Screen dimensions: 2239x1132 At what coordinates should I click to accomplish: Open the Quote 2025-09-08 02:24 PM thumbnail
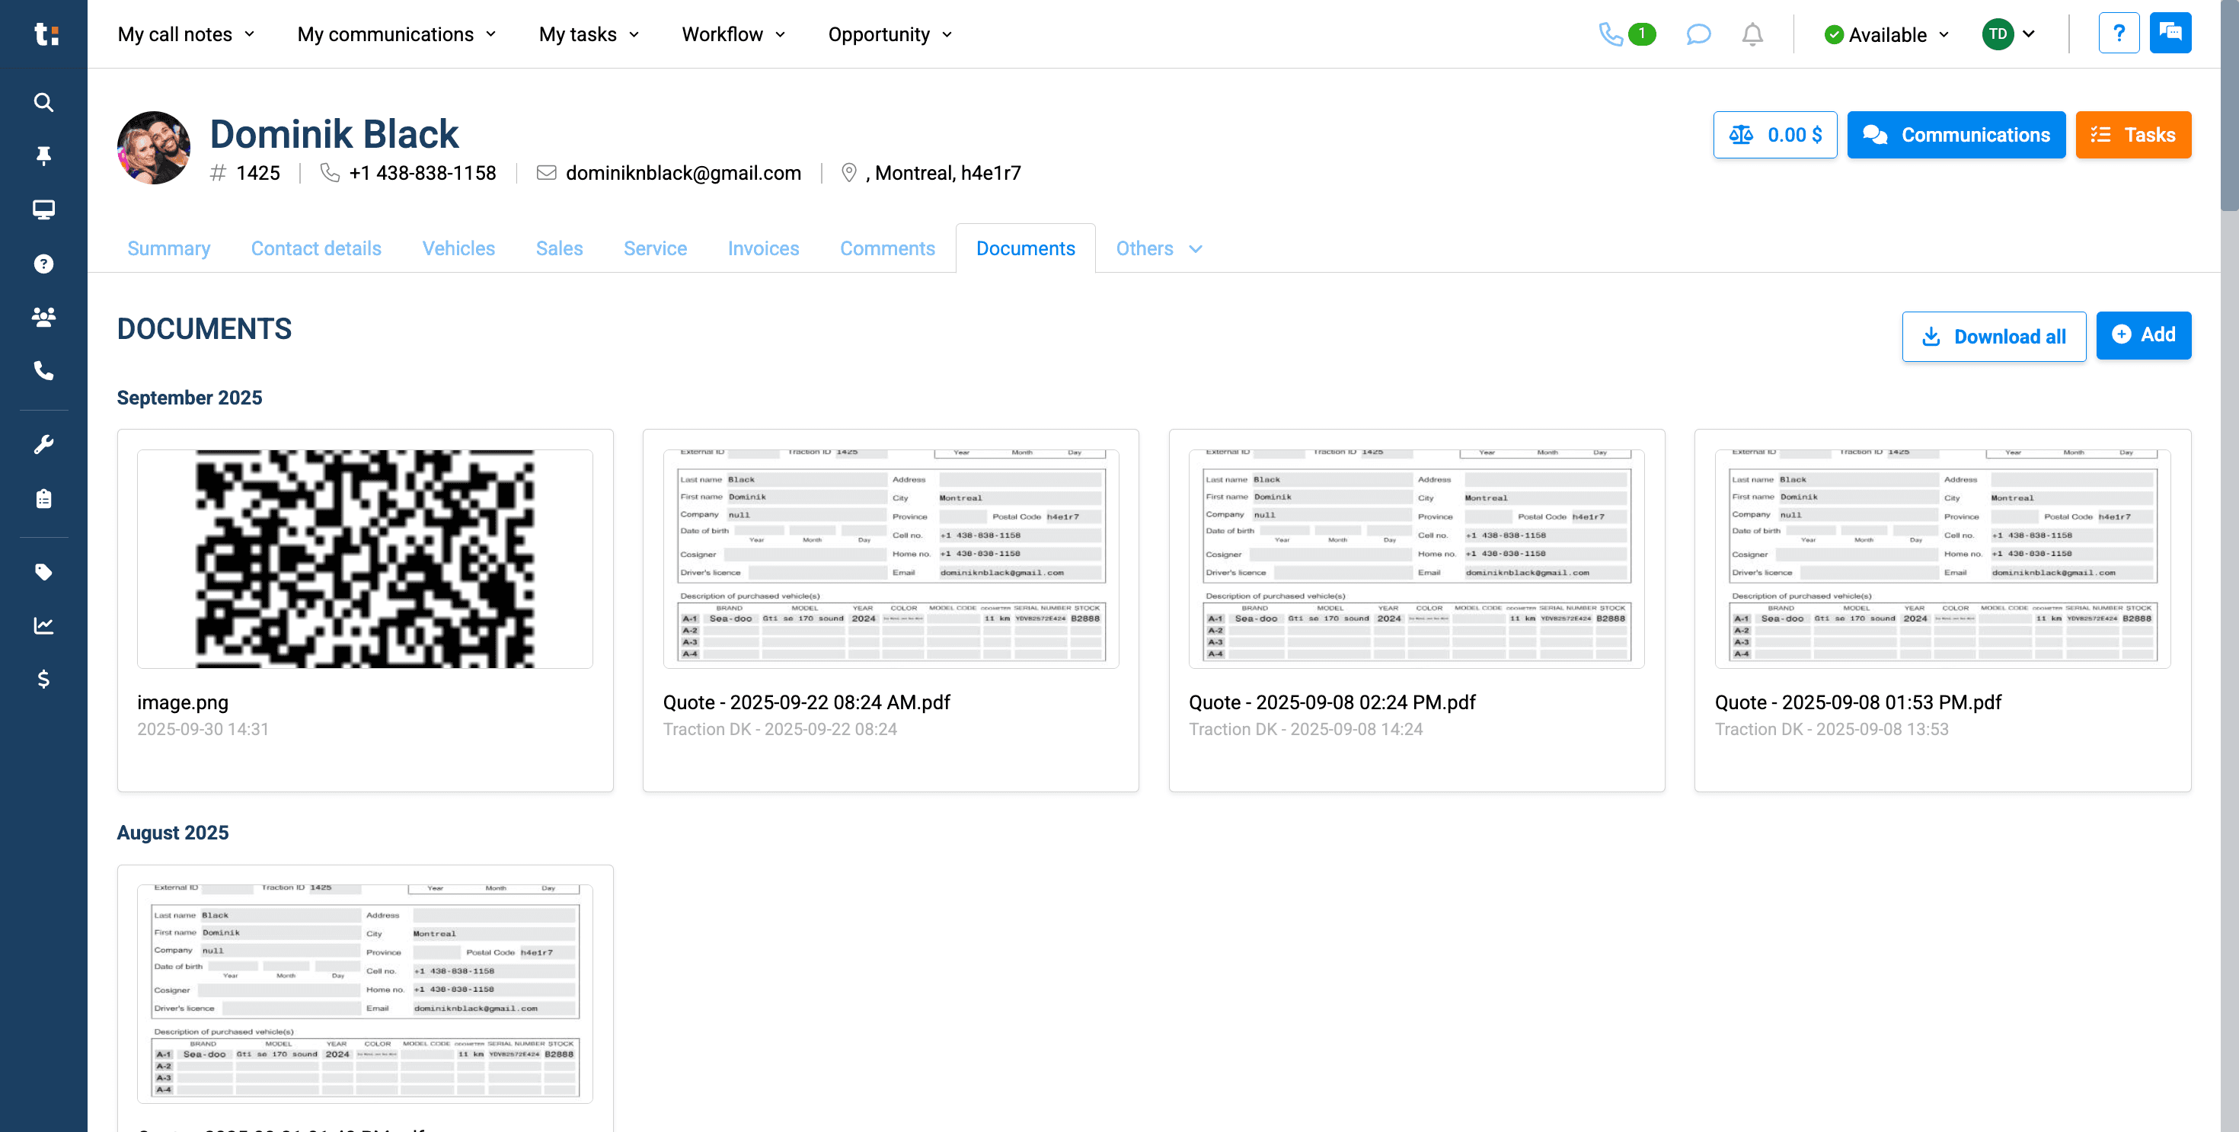tap(1417, 559)
